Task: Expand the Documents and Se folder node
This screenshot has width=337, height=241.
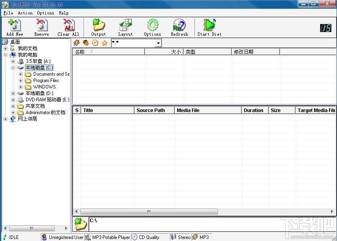Action: (20, 74)
